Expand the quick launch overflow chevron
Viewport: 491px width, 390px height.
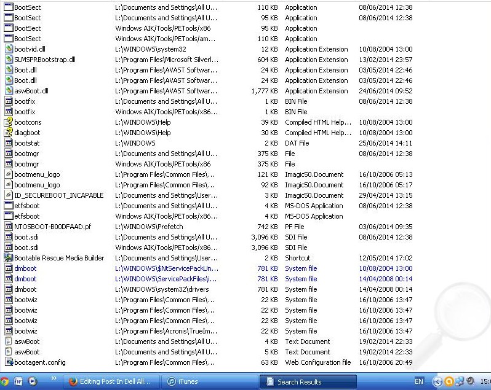pos(54,378)
